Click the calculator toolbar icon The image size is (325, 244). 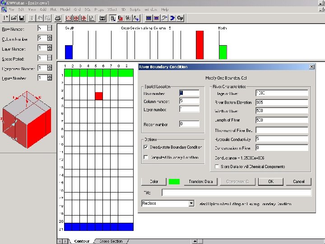[x=102, y=18]
